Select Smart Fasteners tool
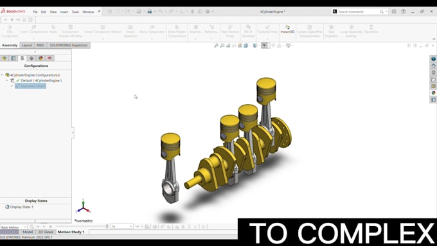Screen dimensions: 437x246 130,31
